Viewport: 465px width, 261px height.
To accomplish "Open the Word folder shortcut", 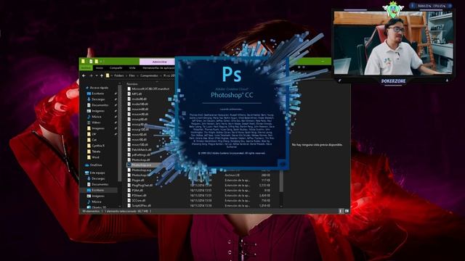I will (x=95, y=157).
